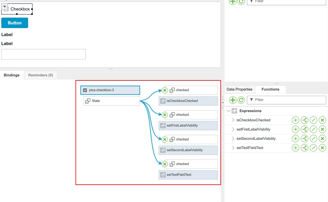Viewport: 328px width, 202px height.
Task: Click branching-arrows icon for setTextFieldText
Action: coord(304,148)
